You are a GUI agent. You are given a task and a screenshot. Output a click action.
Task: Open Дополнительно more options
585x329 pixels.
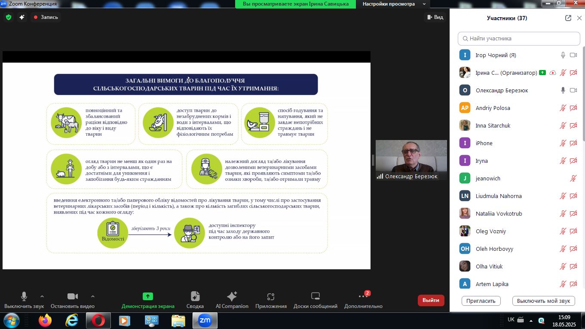(363, 300)
